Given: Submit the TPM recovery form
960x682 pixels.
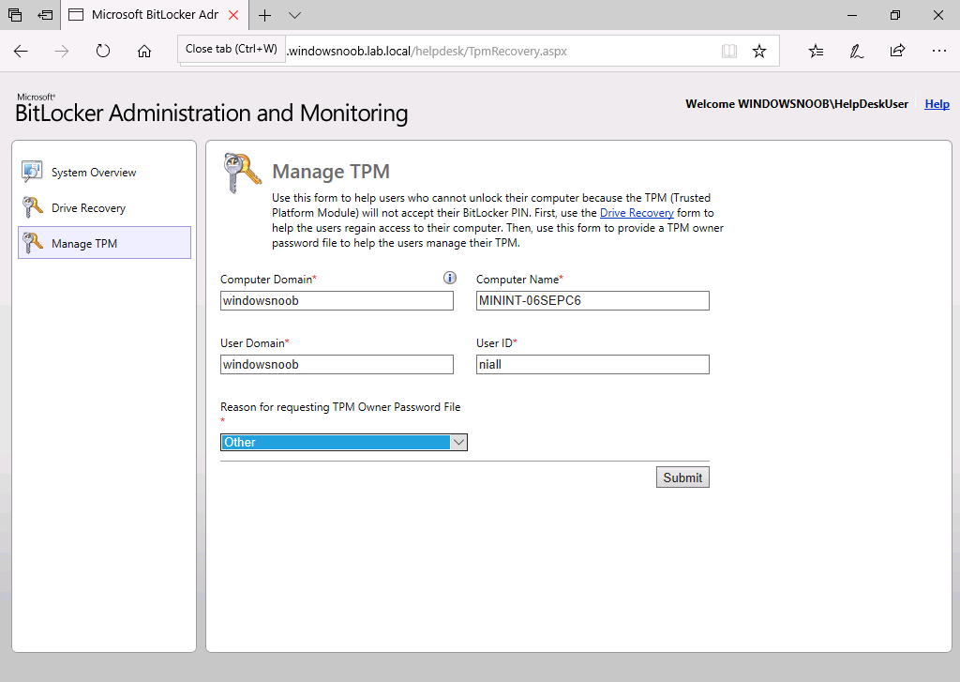Looking at the screenshot, I should (x=682, y=477).
